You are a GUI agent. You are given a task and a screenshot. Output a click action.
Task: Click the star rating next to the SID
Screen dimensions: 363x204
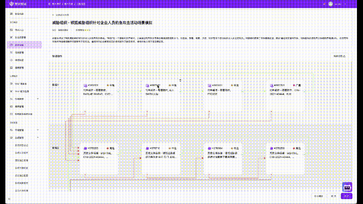(x=88, y=30)
